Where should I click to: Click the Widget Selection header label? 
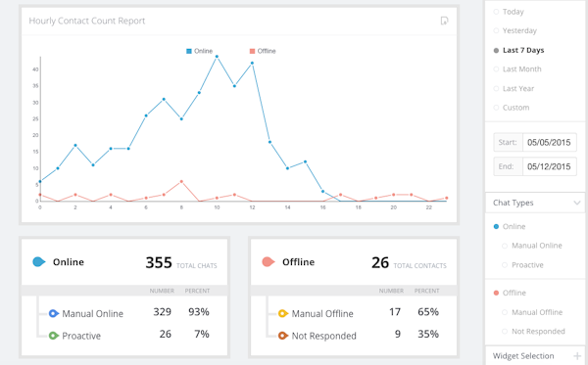[523, 355]
